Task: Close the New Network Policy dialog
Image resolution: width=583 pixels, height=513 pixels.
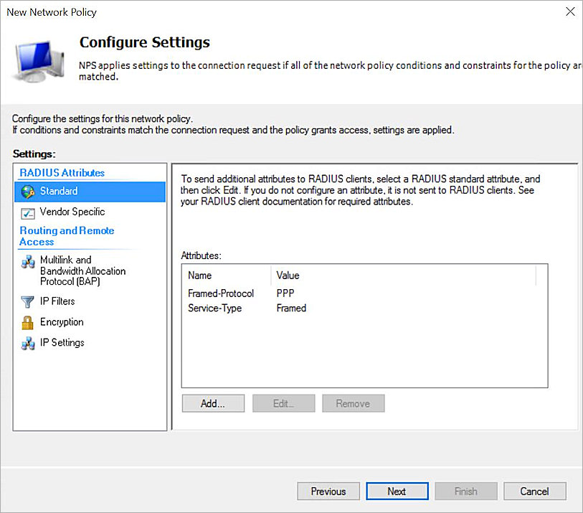Action: tap(570, 11)
